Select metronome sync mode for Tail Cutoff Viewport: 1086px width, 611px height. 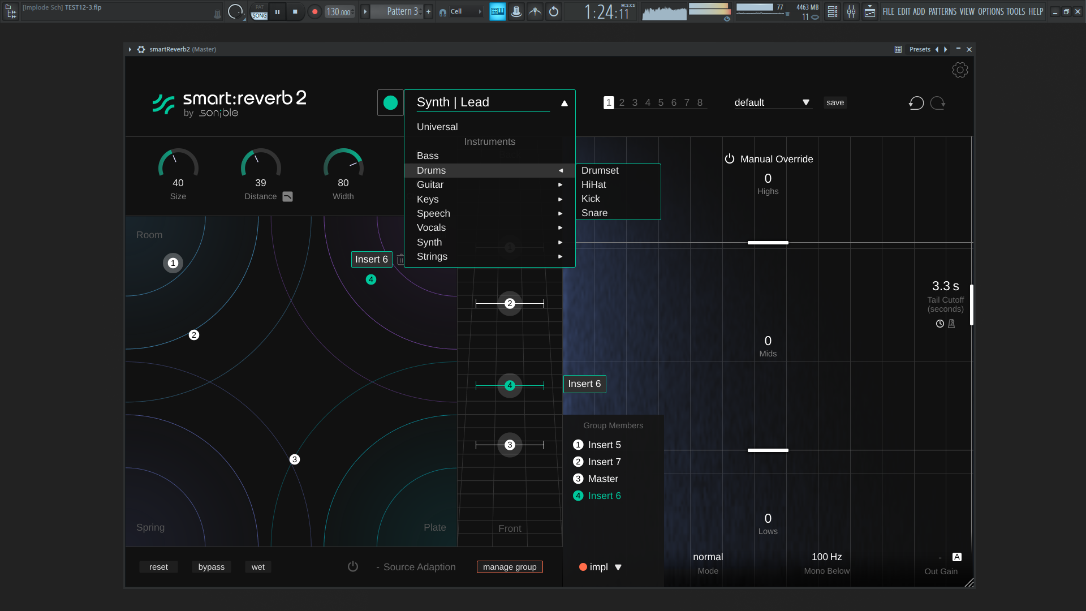951,324
